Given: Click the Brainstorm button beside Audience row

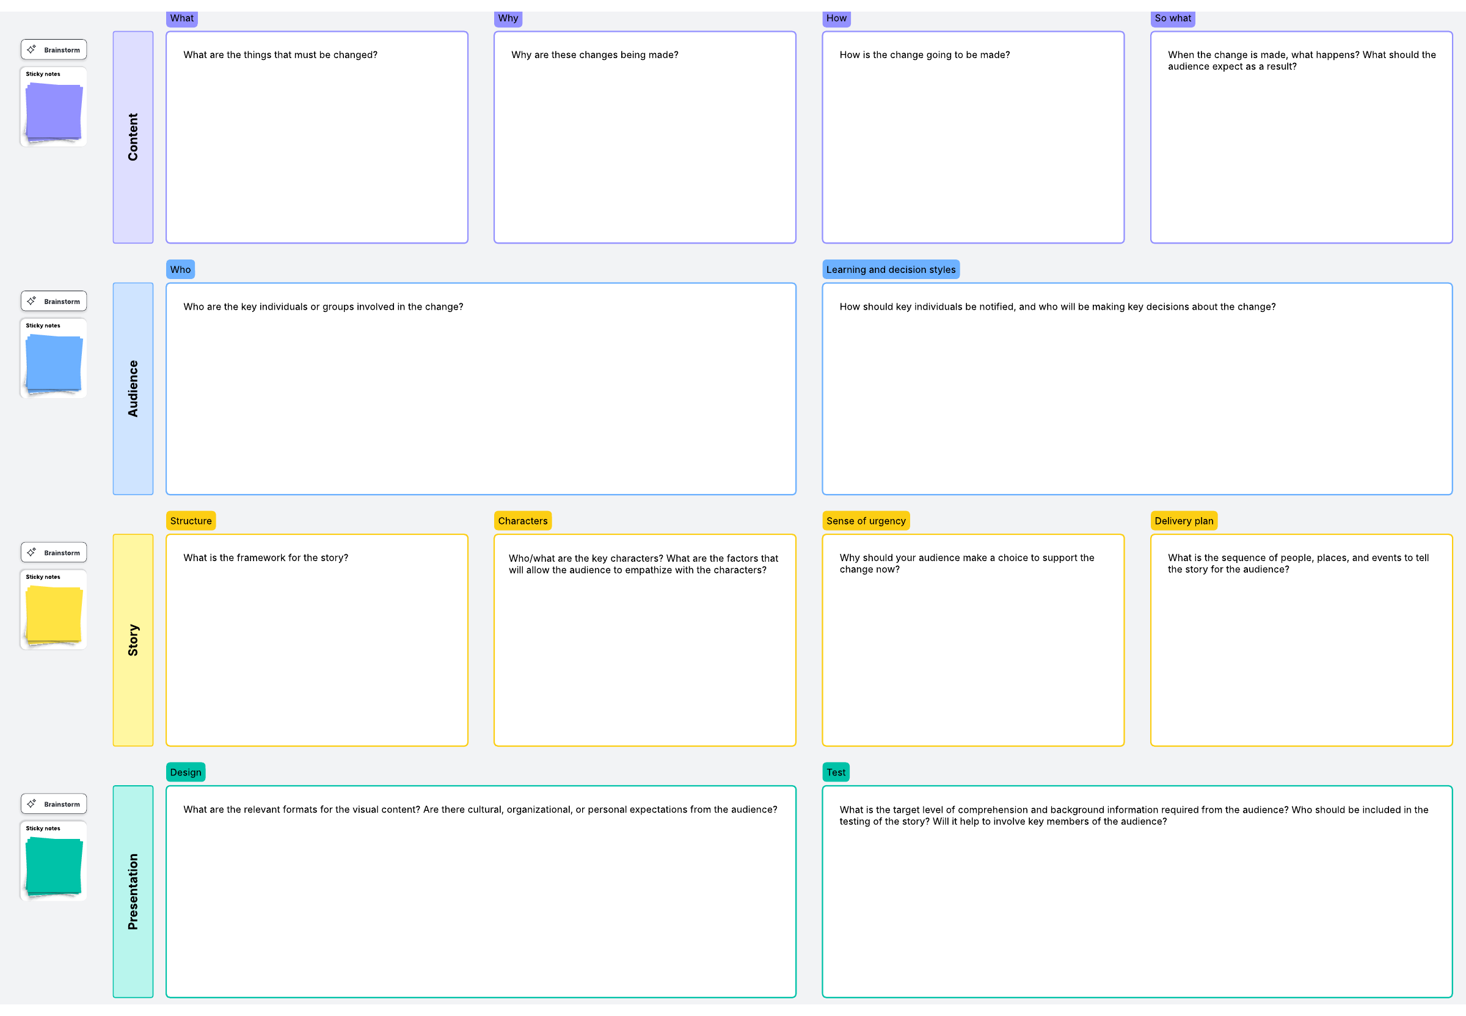Looking at the screenshot, I should click(x=54, y=301).
